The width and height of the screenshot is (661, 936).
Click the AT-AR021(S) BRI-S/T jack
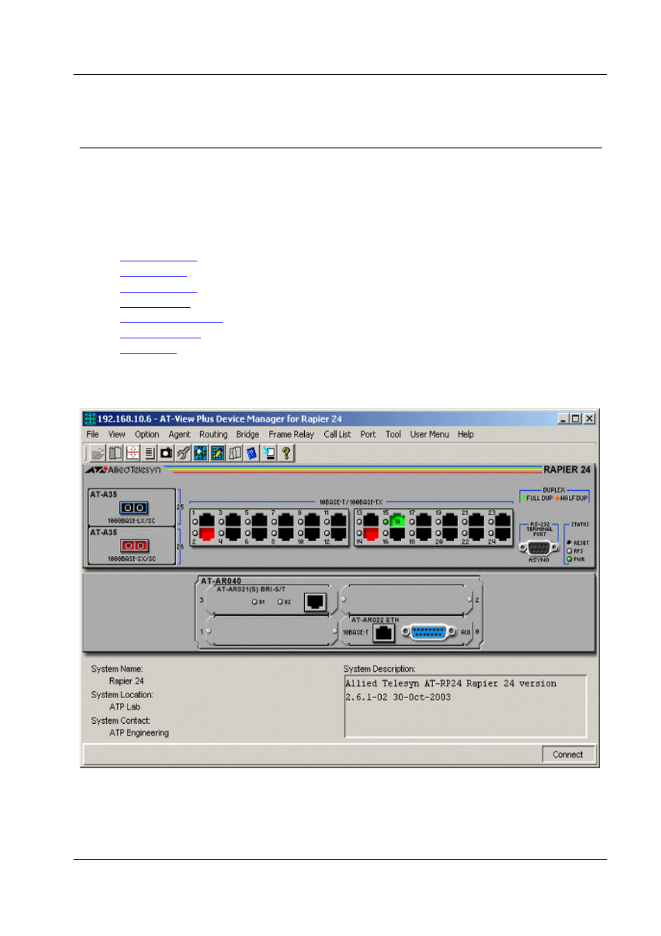315,602
